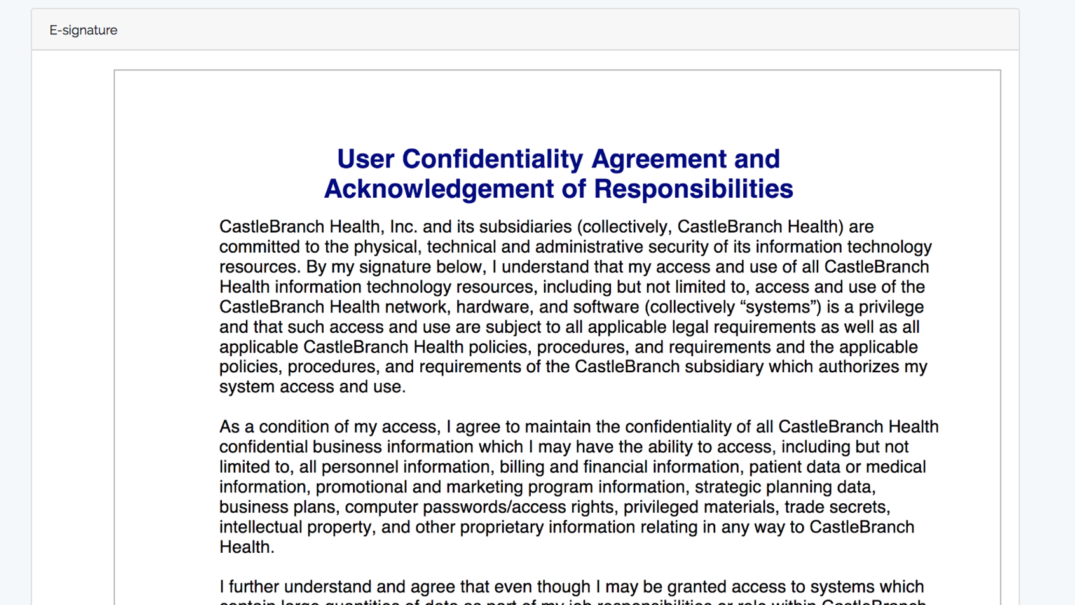The width and height of the screenshot is (1075, 605).
Task: Click the line starting 'intellectual property, and other proprietary'
Action: 567,527
